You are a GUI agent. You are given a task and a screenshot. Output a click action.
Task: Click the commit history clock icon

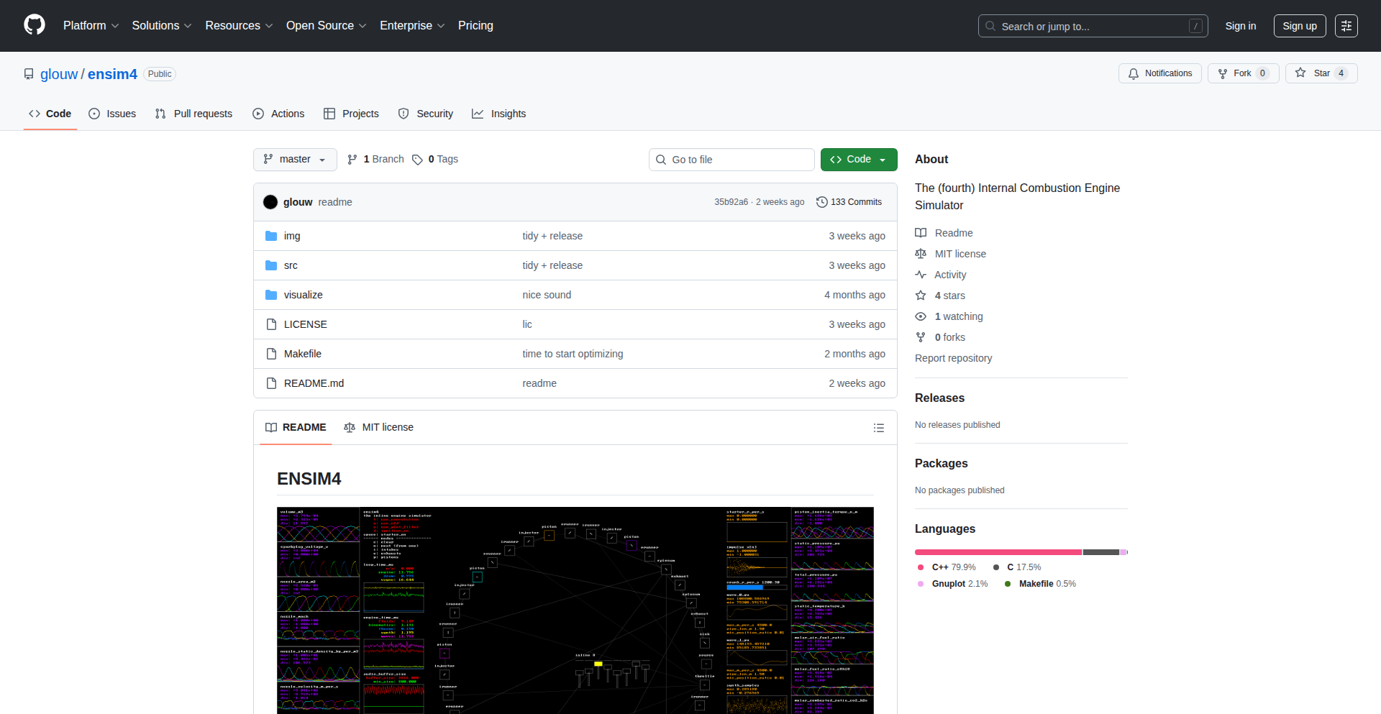(x=821, y=202)
